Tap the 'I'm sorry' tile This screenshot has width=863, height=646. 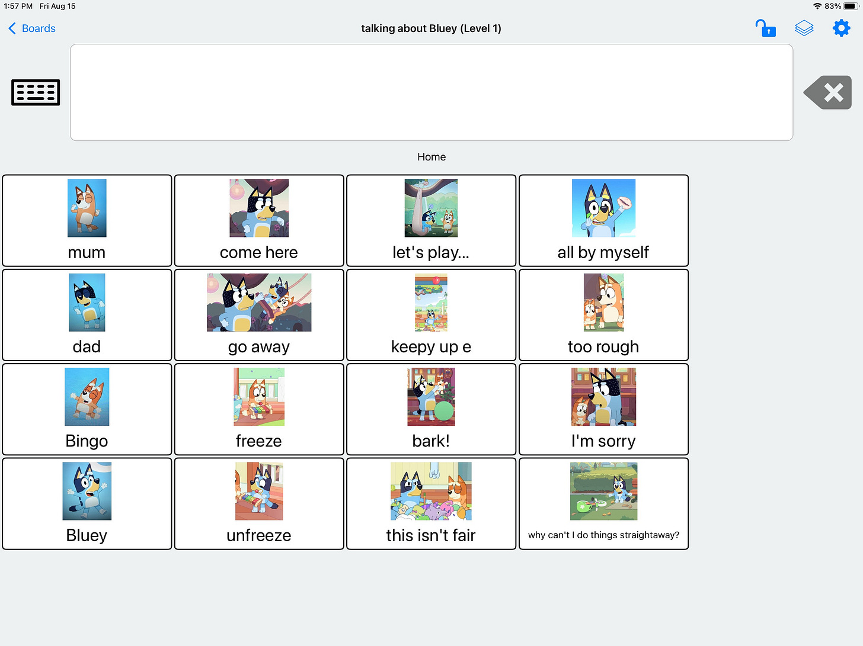click(x=603, y=409)
